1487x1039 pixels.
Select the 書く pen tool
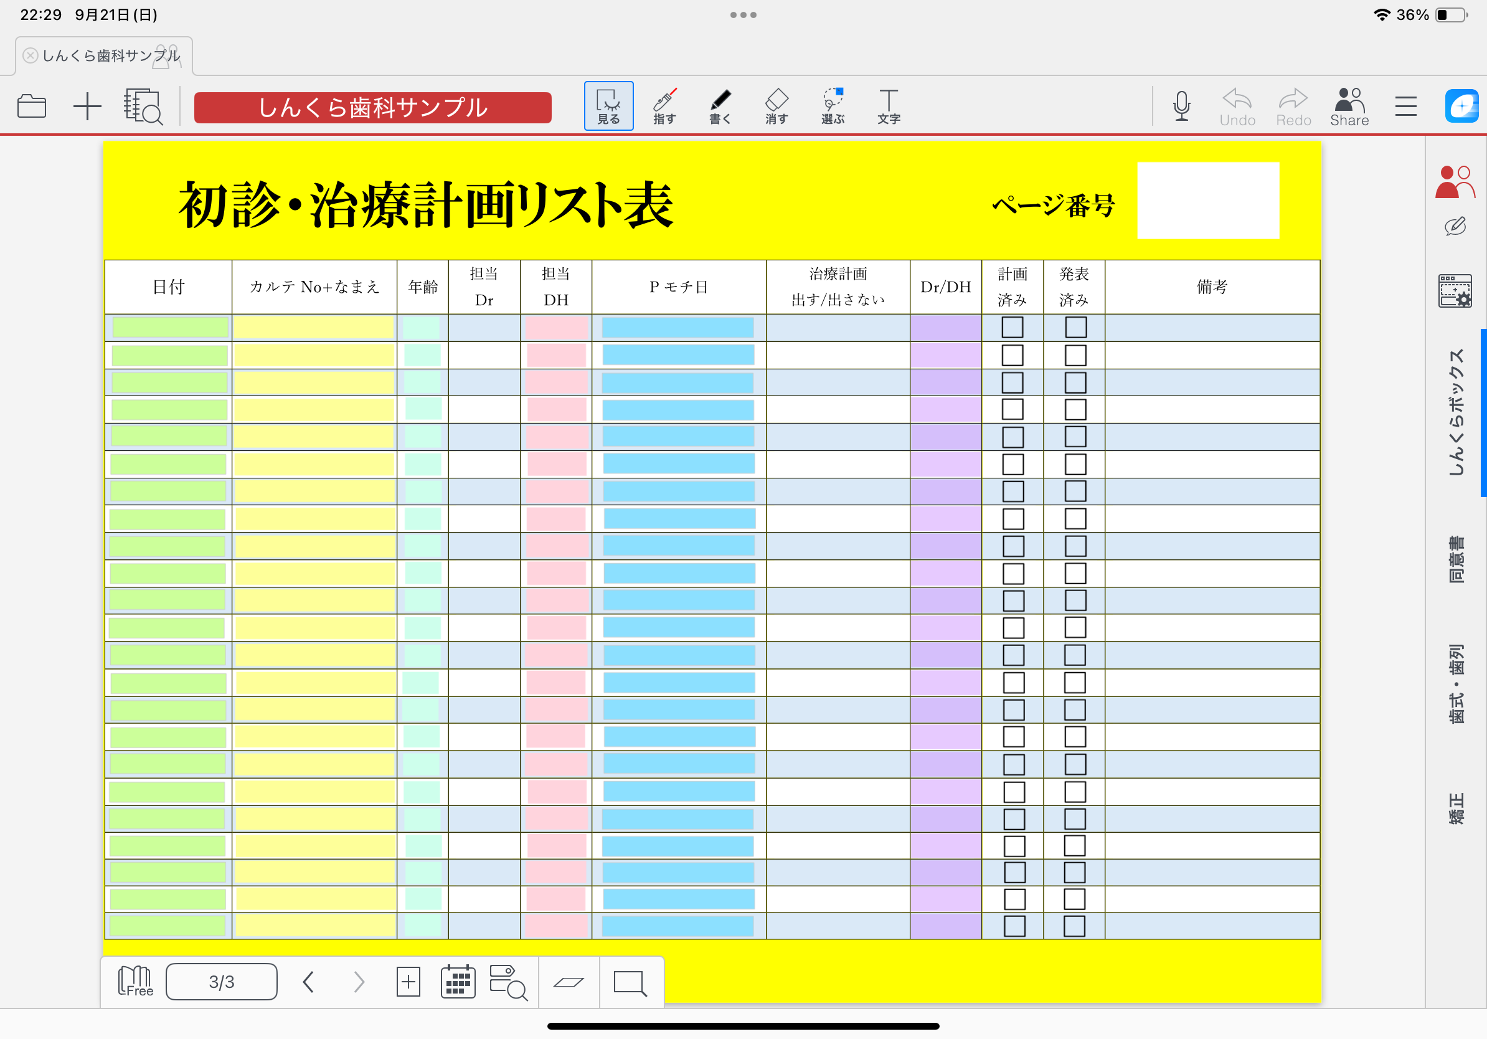[720, 107]
